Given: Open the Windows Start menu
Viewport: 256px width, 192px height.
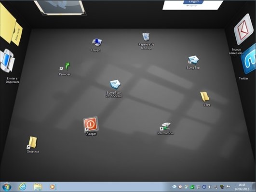Looking at the screenshot, I should click(7, 187).
